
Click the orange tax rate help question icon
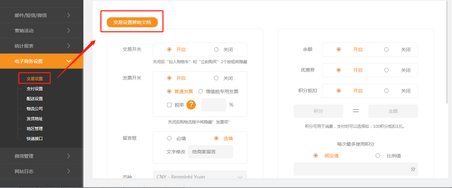(191, 105)
